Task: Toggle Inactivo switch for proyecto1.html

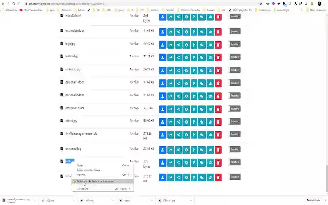Action: tap(234, 109)
